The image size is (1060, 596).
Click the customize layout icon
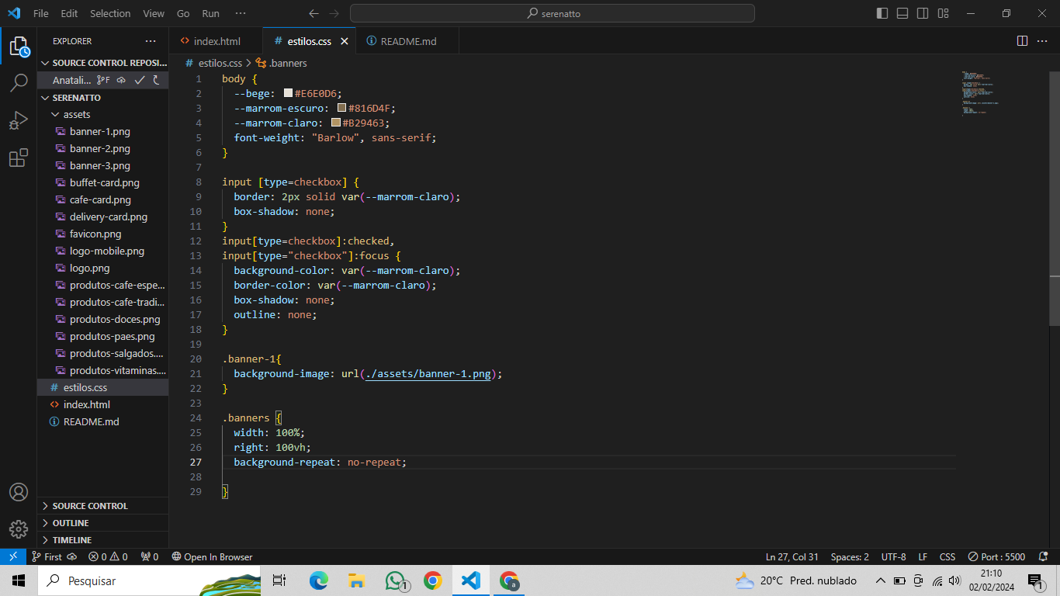pos(943,13)
